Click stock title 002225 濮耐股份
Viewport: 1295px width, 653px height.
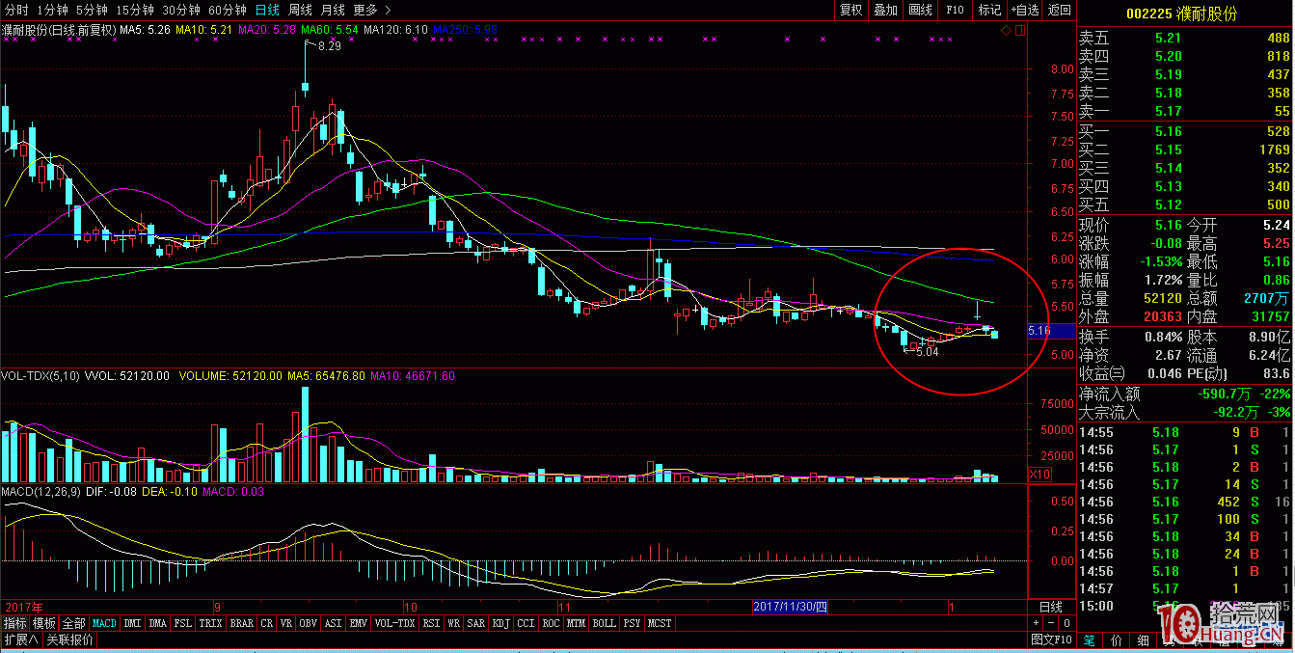pos(1182,14)
